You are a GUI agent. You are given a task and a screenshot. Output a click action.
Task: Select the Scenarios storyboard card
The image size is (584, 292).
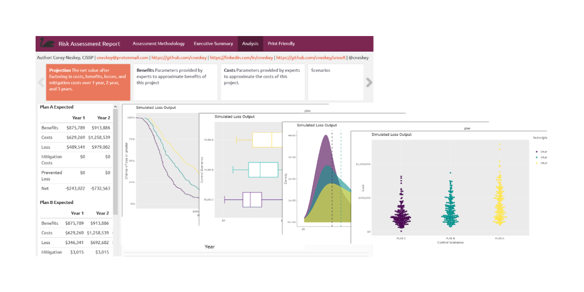click(336, 82)
